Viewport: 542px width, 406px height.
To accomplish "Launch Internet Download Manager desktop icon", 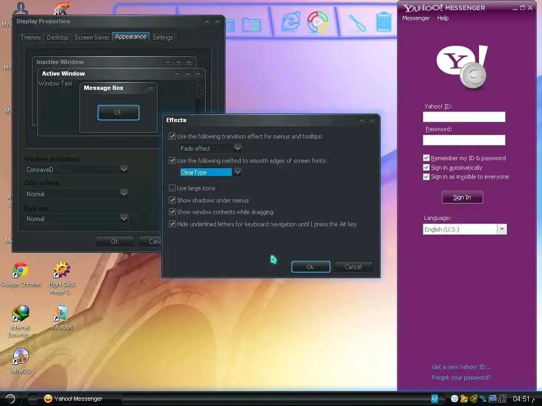I will point(20,321).
